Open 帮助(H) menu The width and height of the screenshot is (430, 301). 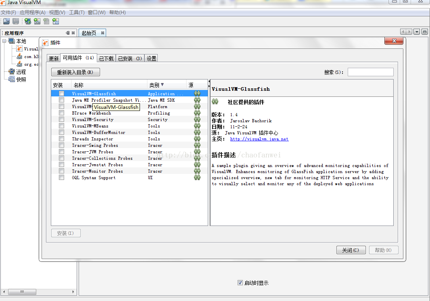click(x=117, y=13)
